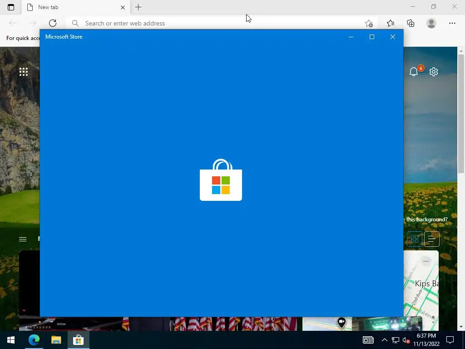Add this page to favorites star icon

pyautogui.click(x=369, y=23)
